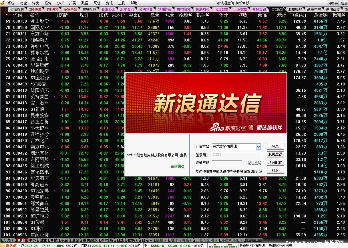Click the application logo icon beside 系统 menu

(3, 3)
